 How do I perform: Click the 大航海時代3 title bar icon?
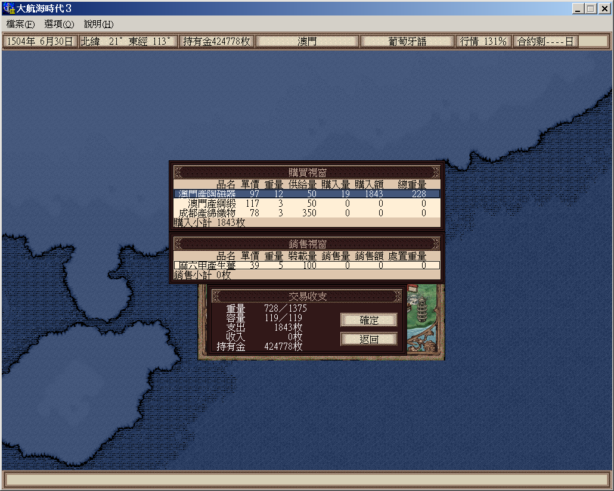click(8, 9)
